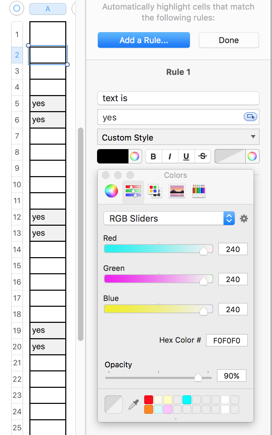Apply strikethrough formatting in Rule 1
The width and height of the screenshot is (272, 435).
[x=202, y=156]
